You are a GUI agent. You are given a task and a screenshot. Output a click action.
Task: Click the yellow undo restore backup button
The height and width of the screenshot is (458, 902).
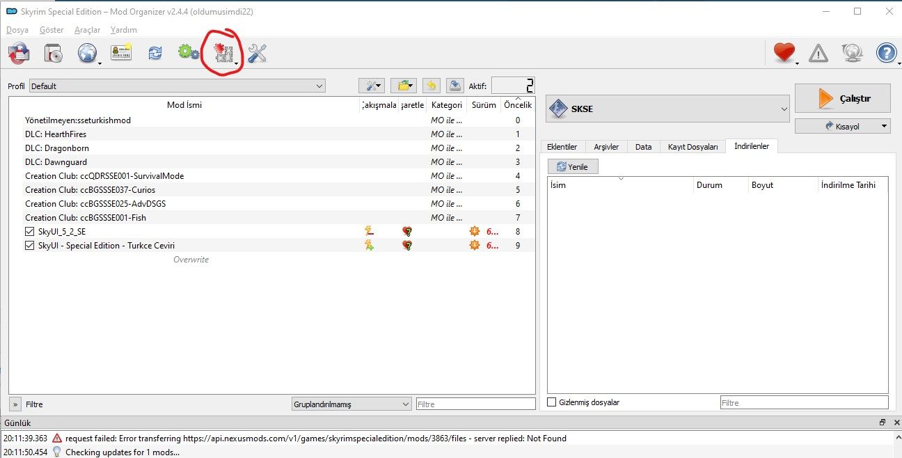tap(432, 86)
